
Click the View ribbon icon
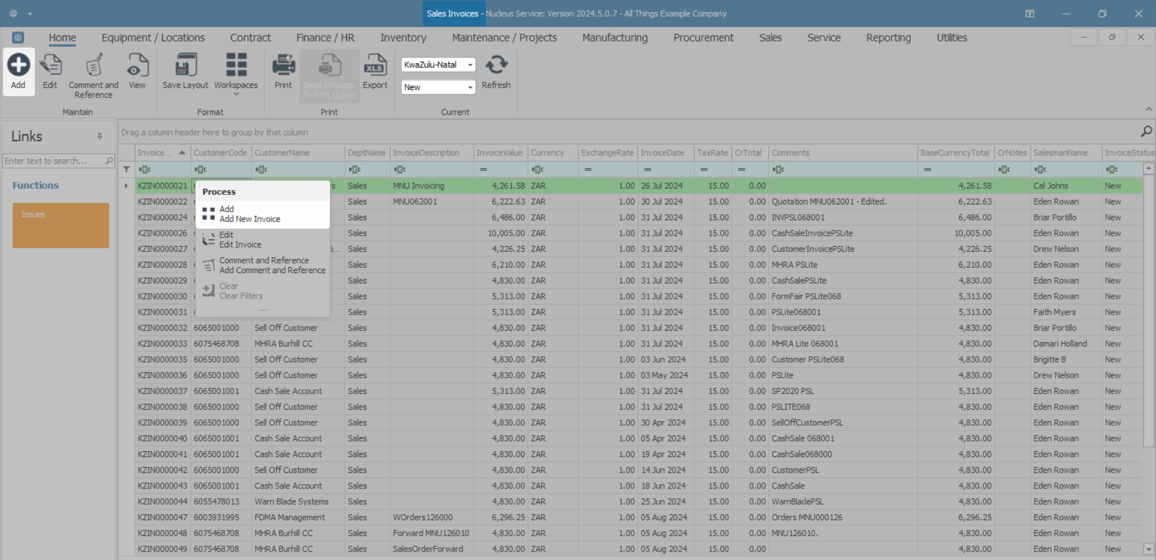[137, 65]
